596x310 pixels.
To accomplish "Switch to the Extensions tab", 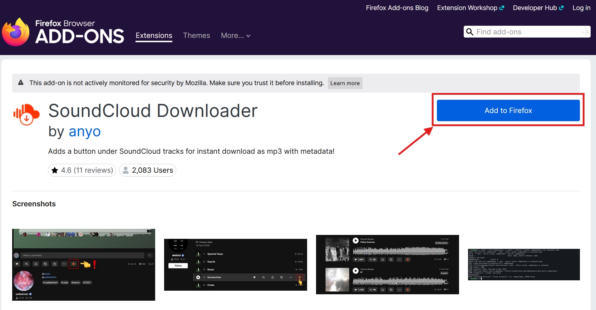I will coord(154,35).
